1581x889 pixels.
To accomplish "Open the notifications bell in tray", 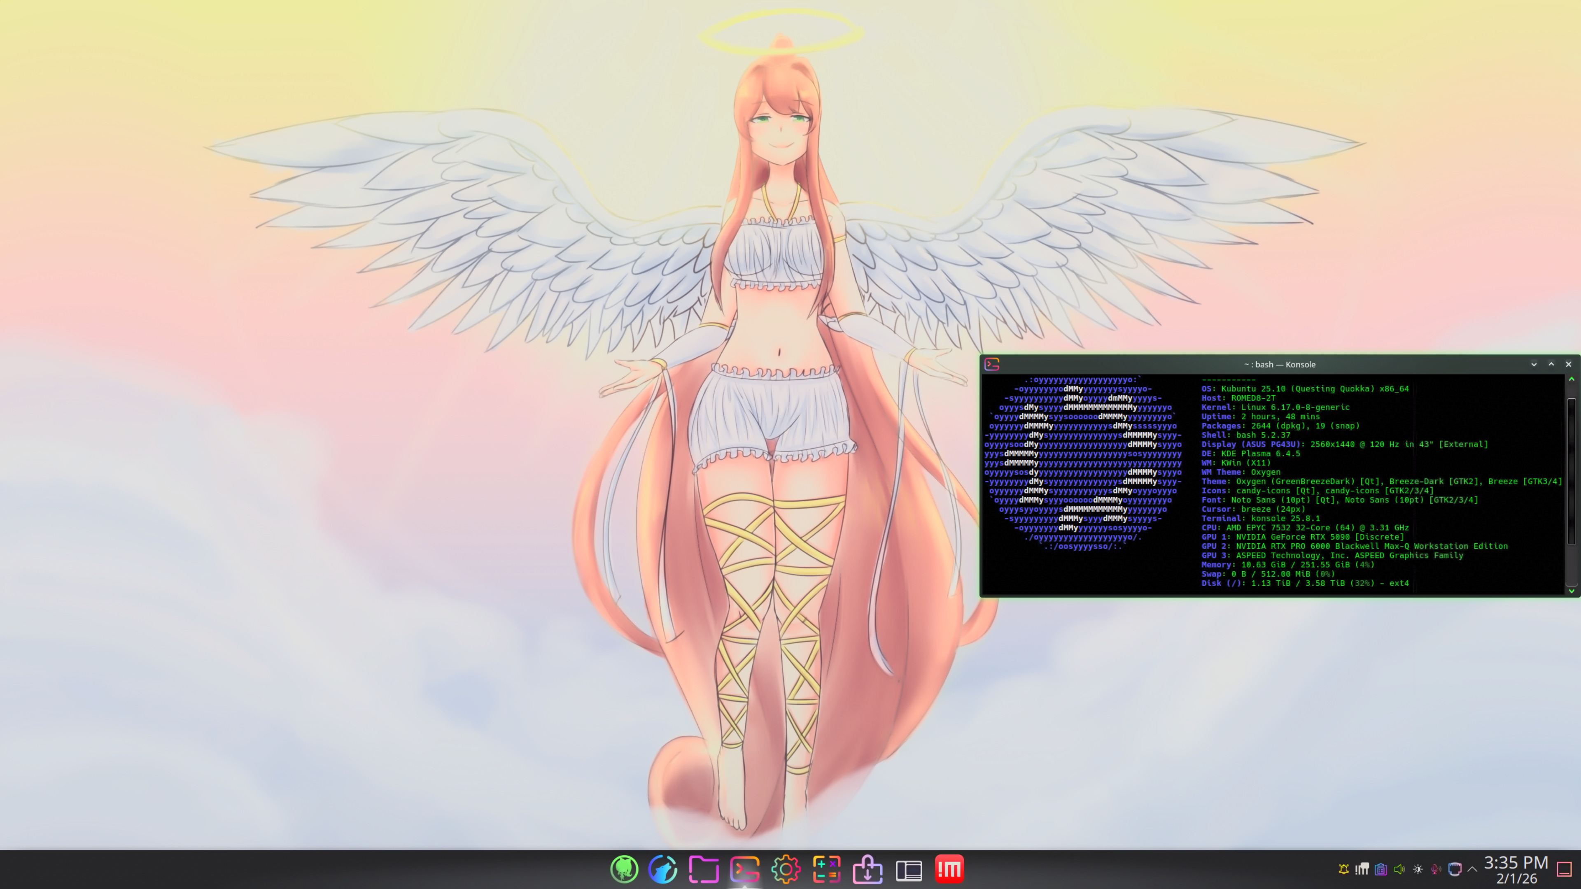I will pos(1343,869).
